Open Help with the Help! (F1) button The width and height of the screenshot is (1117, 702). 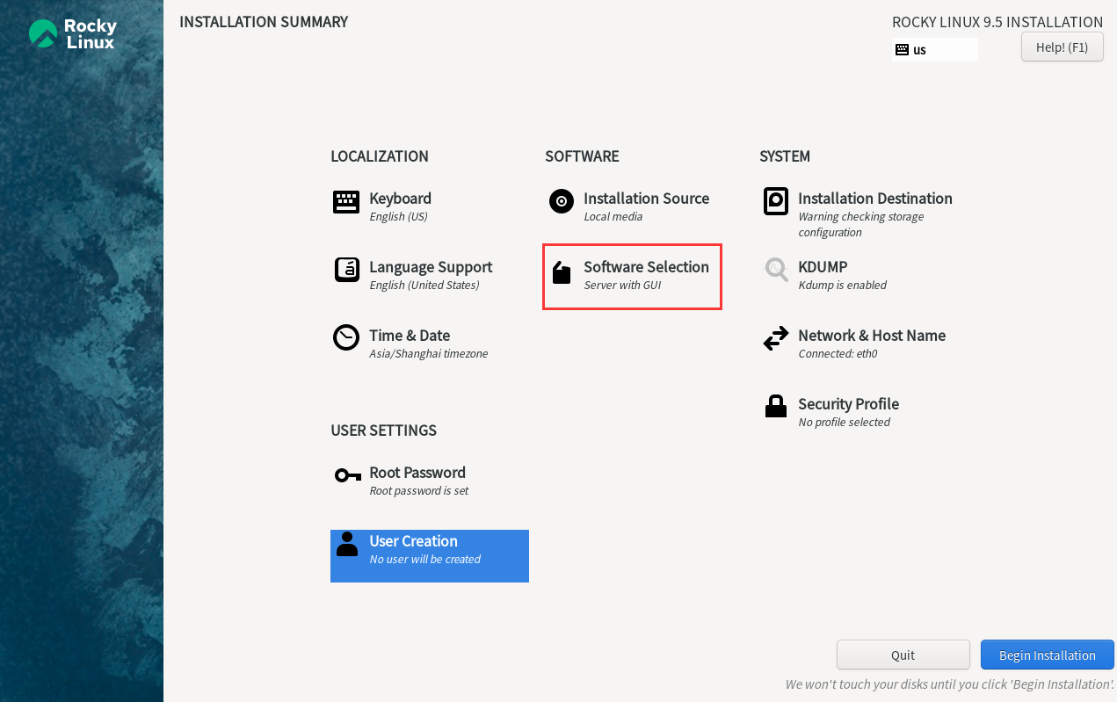coord(1062,47)
